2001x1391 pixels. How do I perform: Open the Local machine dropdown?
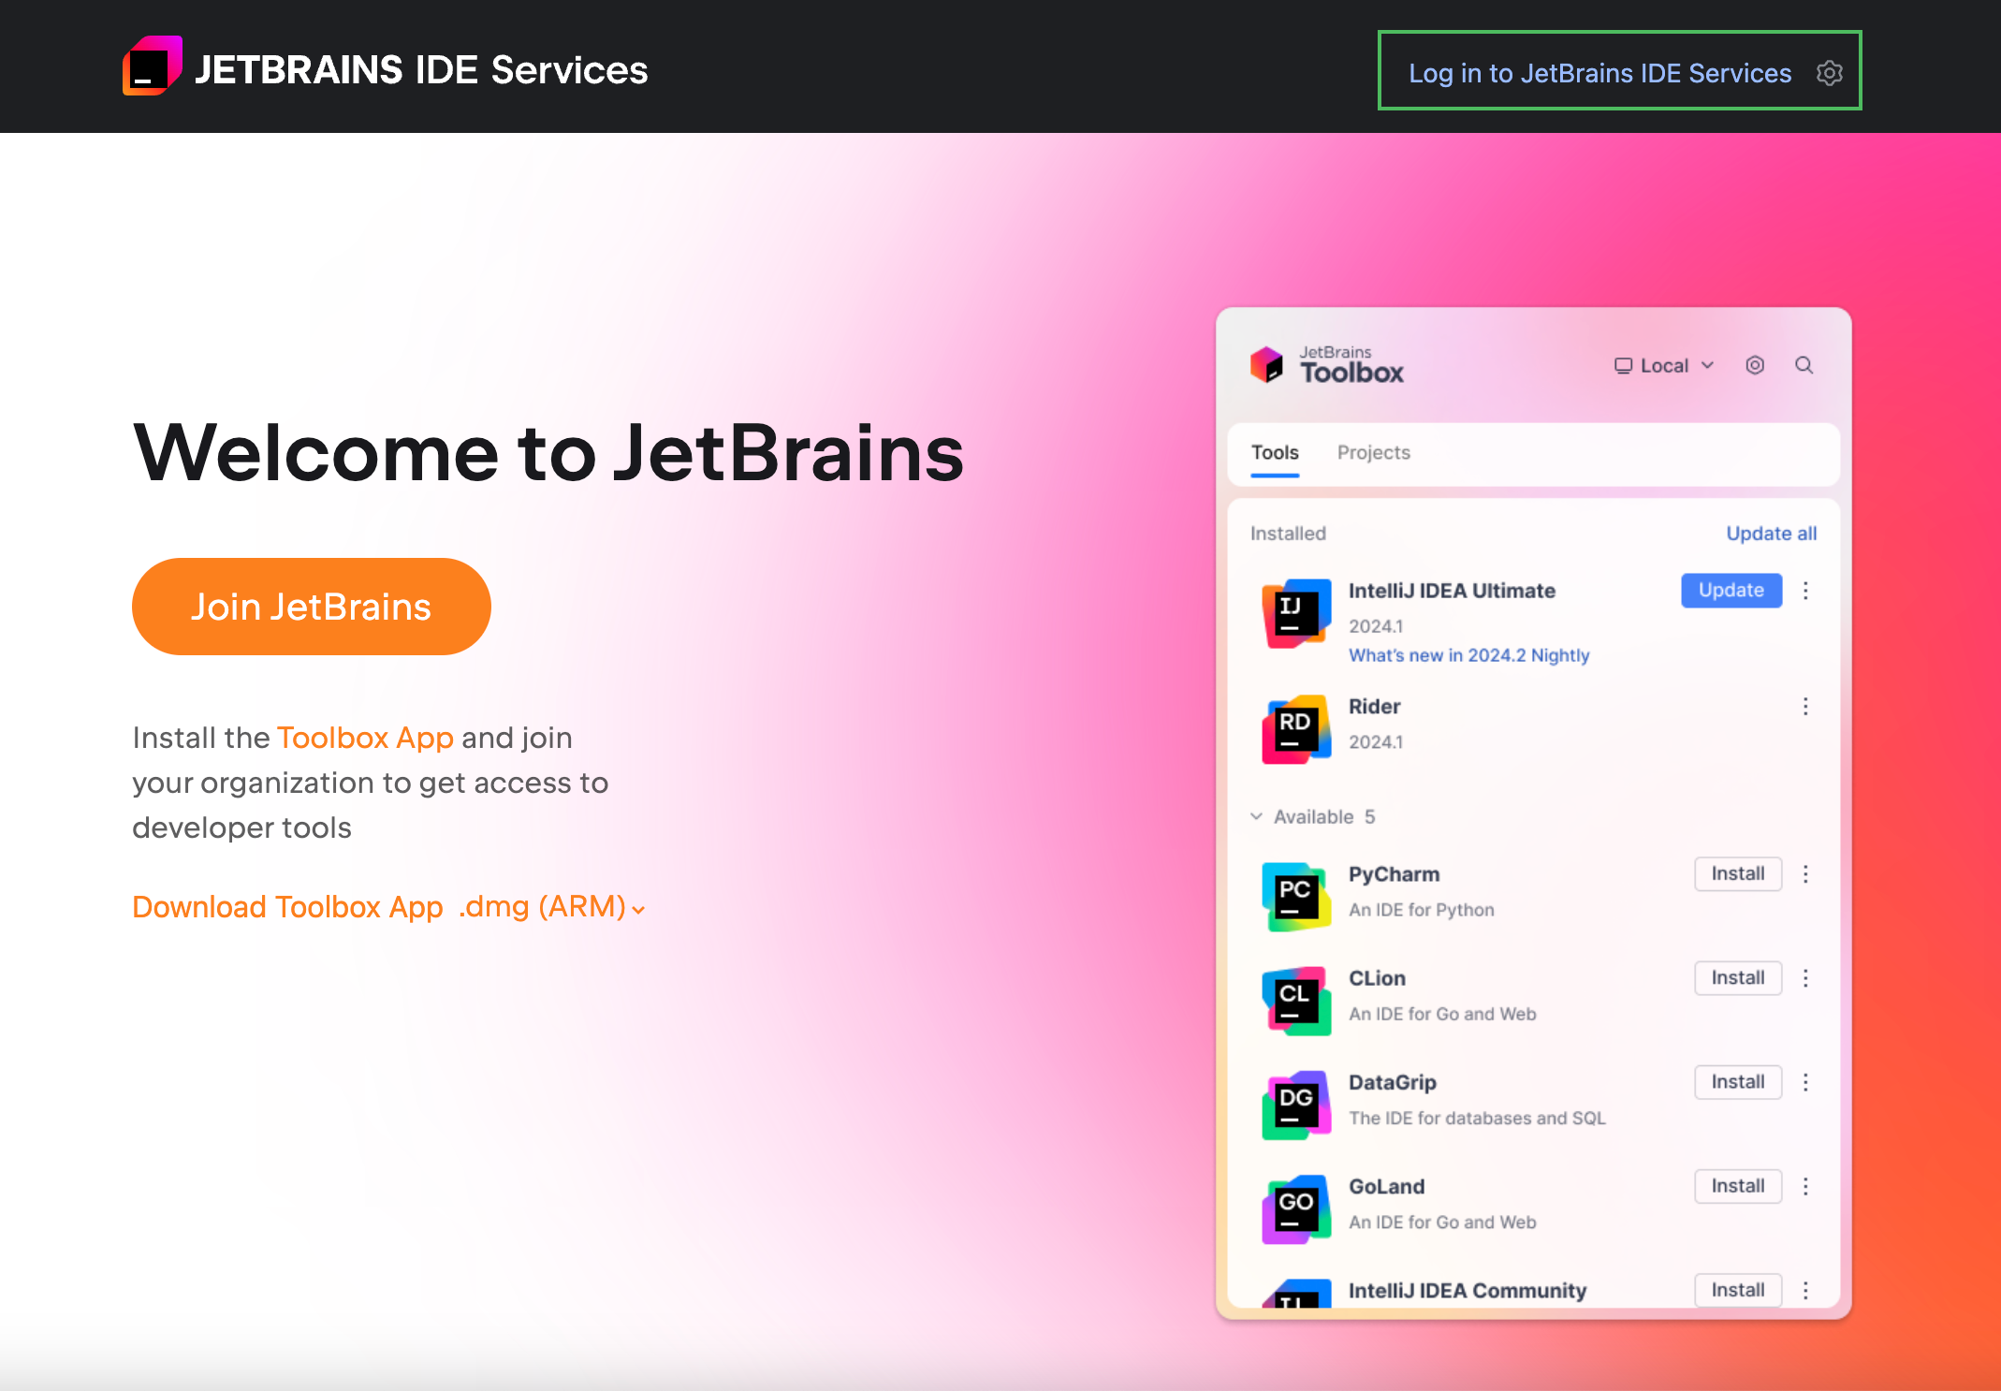pyautogui.click(x=1663, y=365)
